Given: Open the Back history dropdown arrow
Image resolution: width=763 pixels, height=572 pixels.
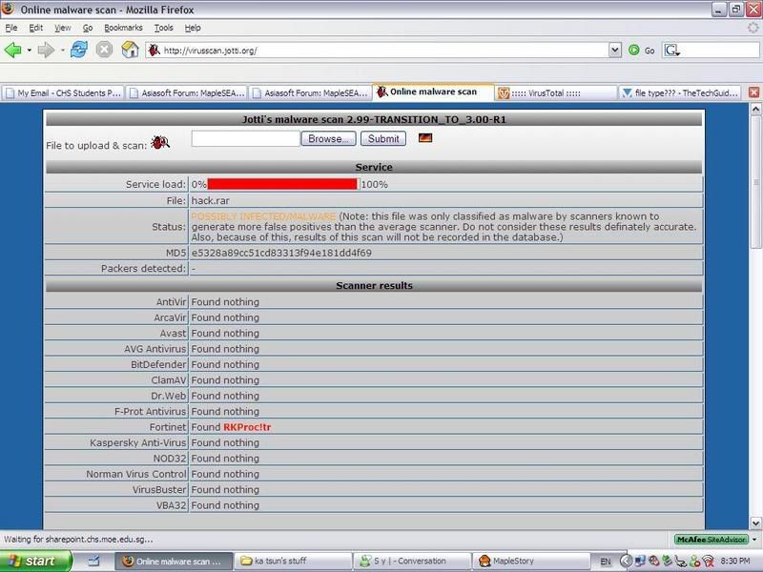Looking at the screenshot, I should click(x=30, y=51).
